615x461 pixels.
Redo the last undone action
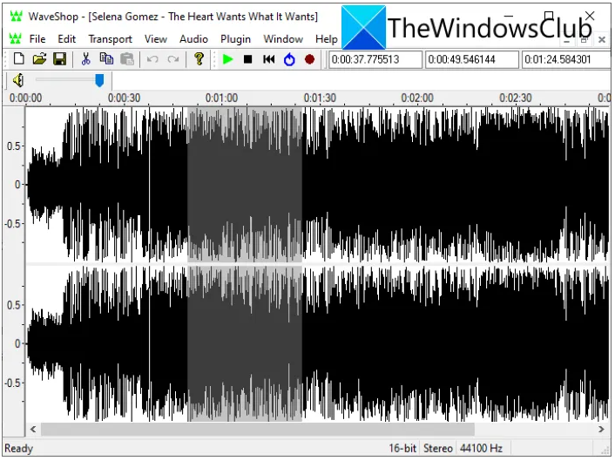(x=173, y=59)
